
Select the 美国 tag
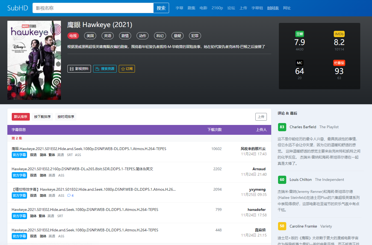pyautogui.click(x=90, y=36)
